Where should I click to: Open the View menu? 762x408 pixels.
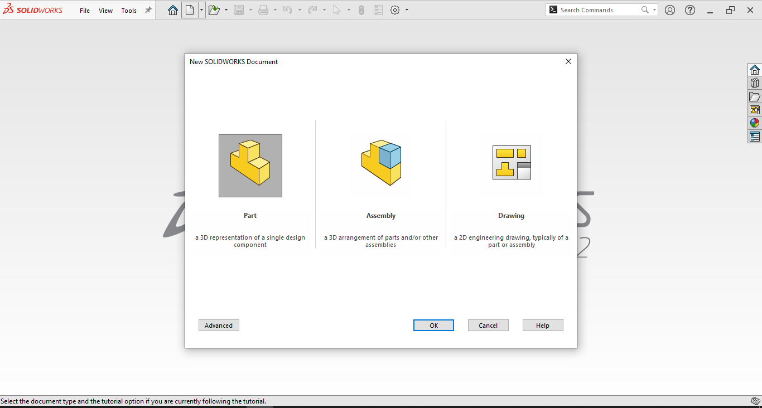click(105, 10)
